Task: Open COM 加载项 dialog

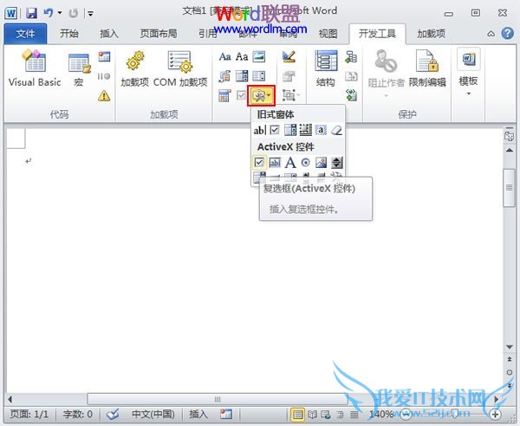Action: pyautogui.click(x=180, y=68)
